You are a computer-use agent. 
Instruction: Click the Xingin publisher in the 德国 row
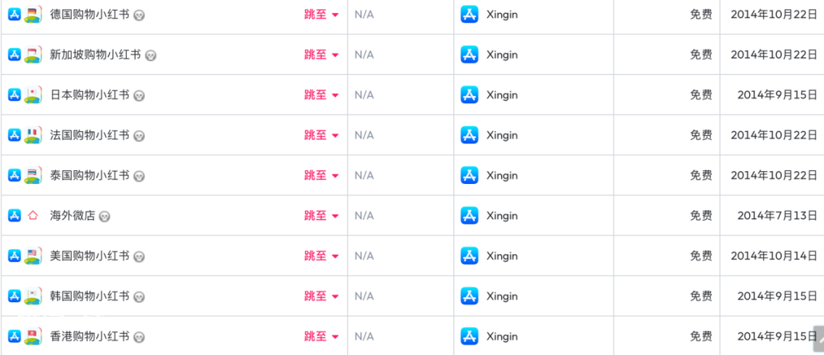click(502, 15)
